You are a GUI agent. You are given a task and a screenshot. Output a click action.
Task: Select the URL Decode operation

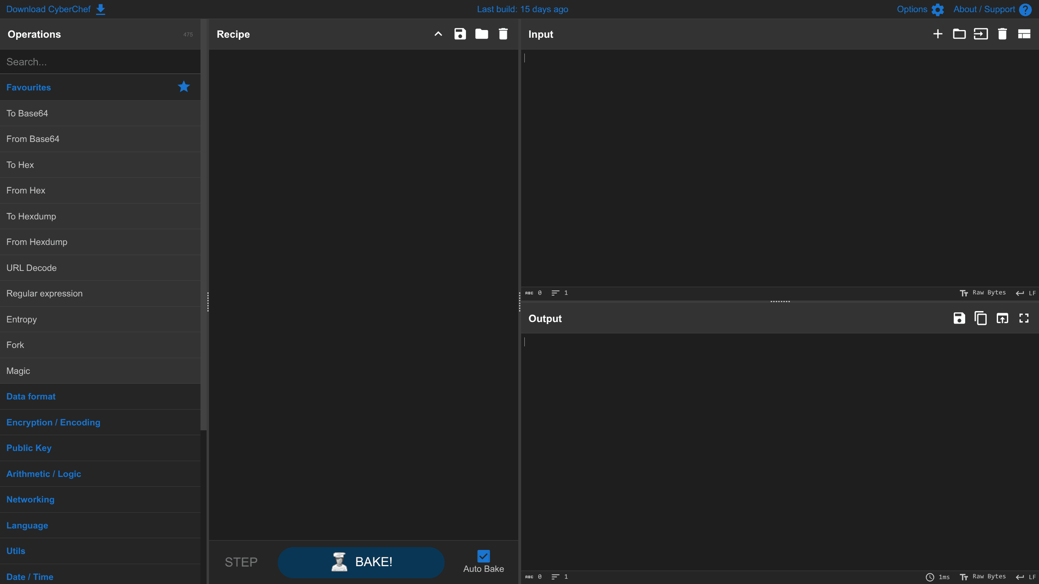click(100, 268)
